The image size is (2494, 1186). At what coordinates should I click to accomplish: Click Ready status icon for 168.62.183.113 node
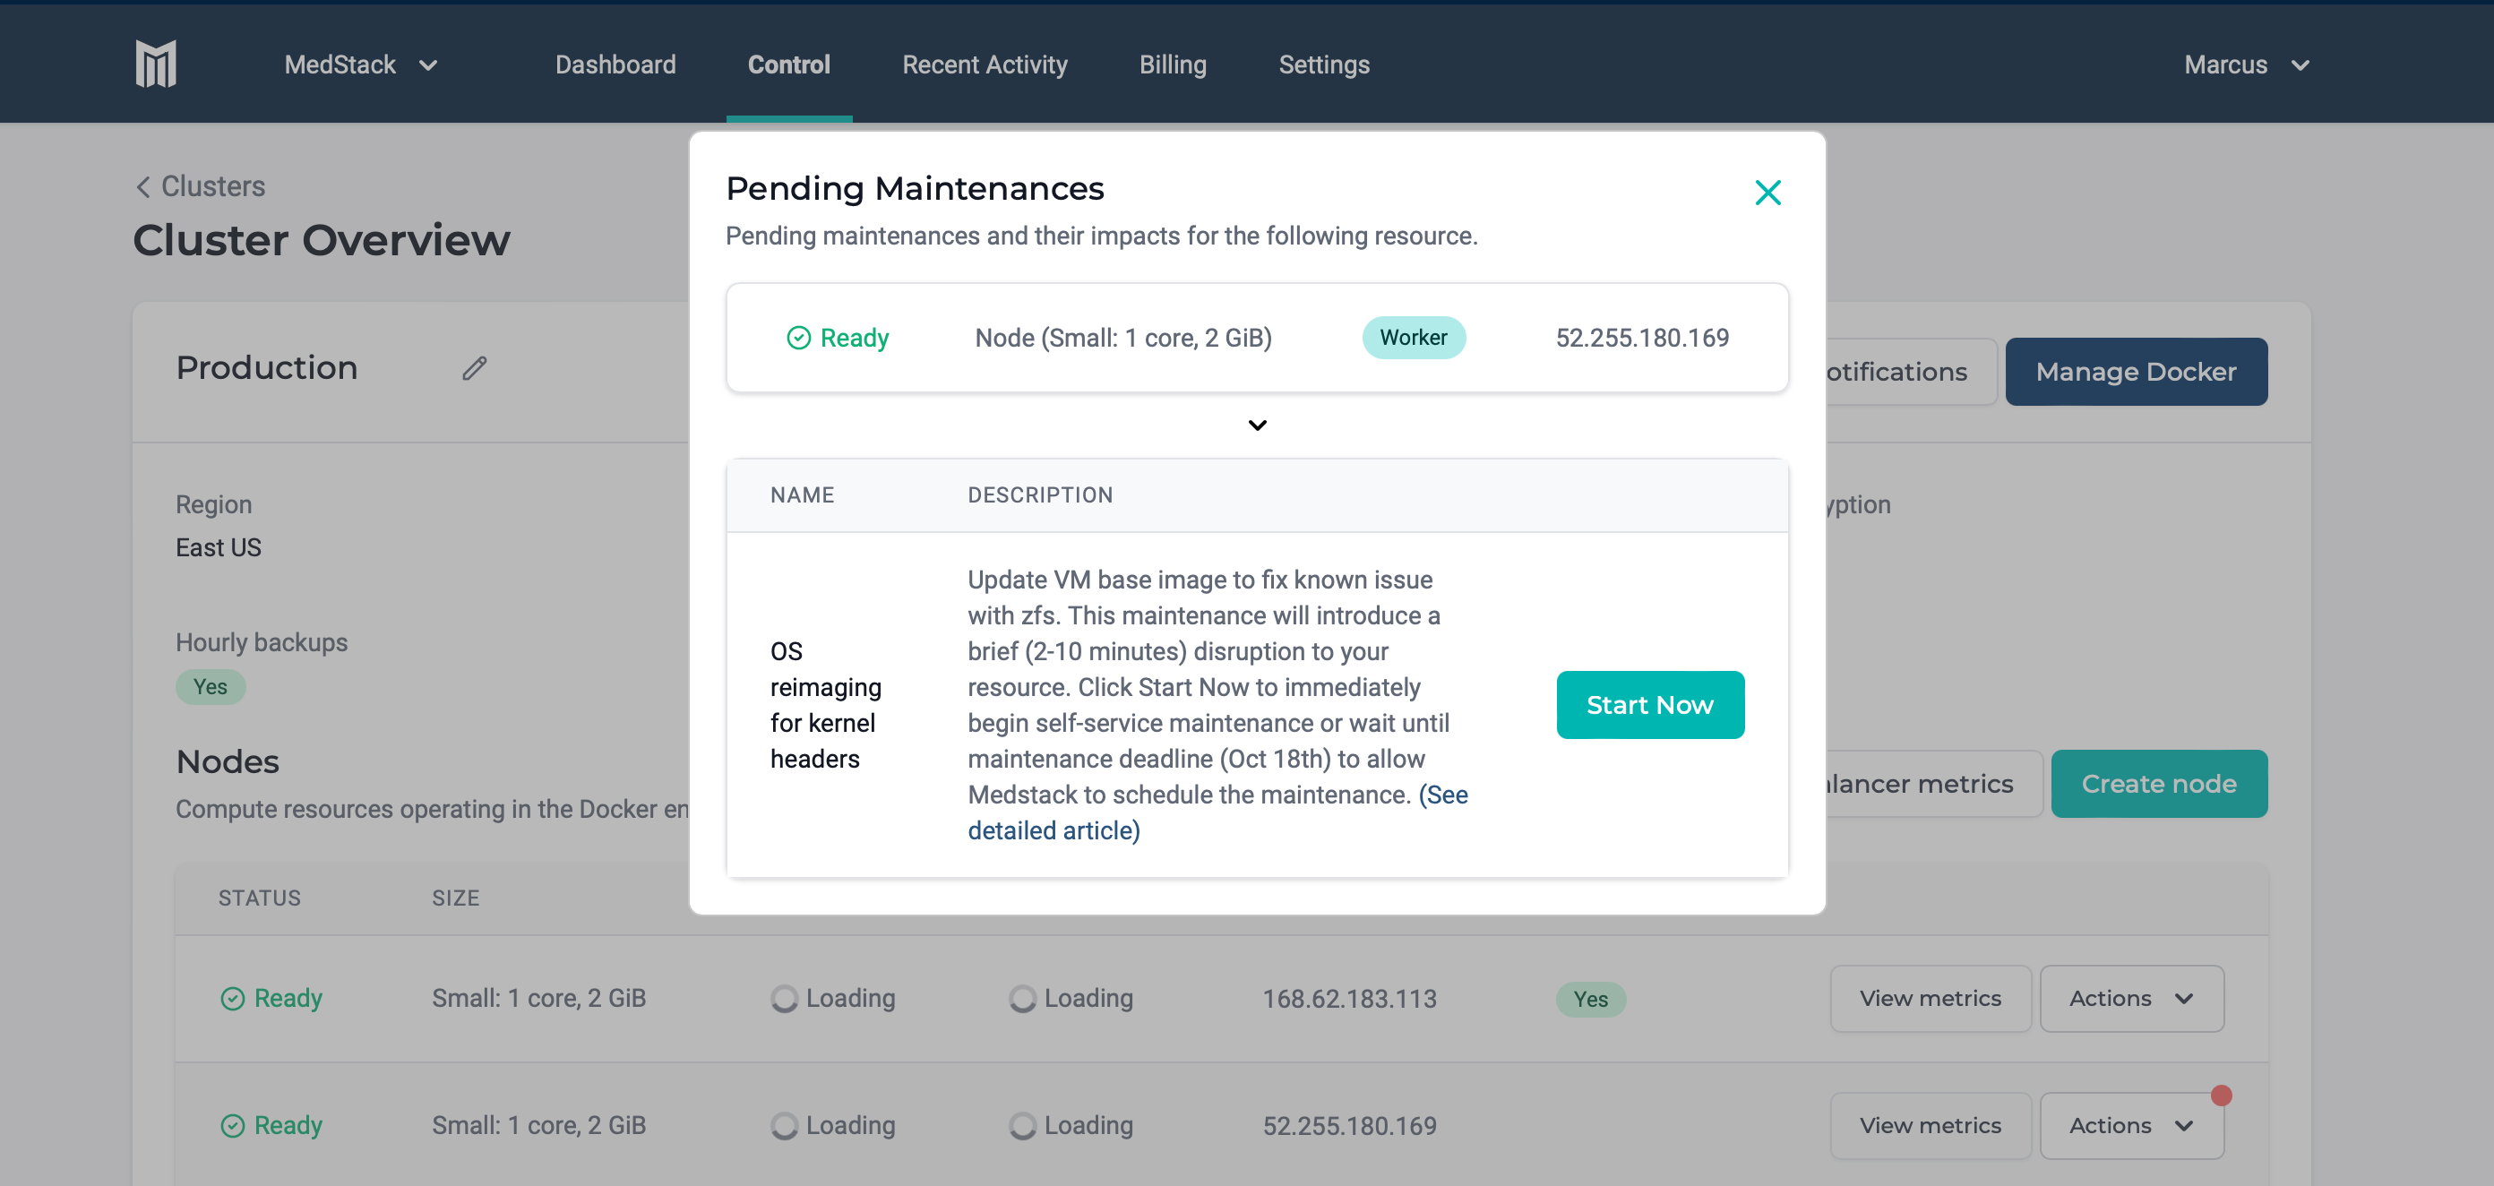coord(232,998)
